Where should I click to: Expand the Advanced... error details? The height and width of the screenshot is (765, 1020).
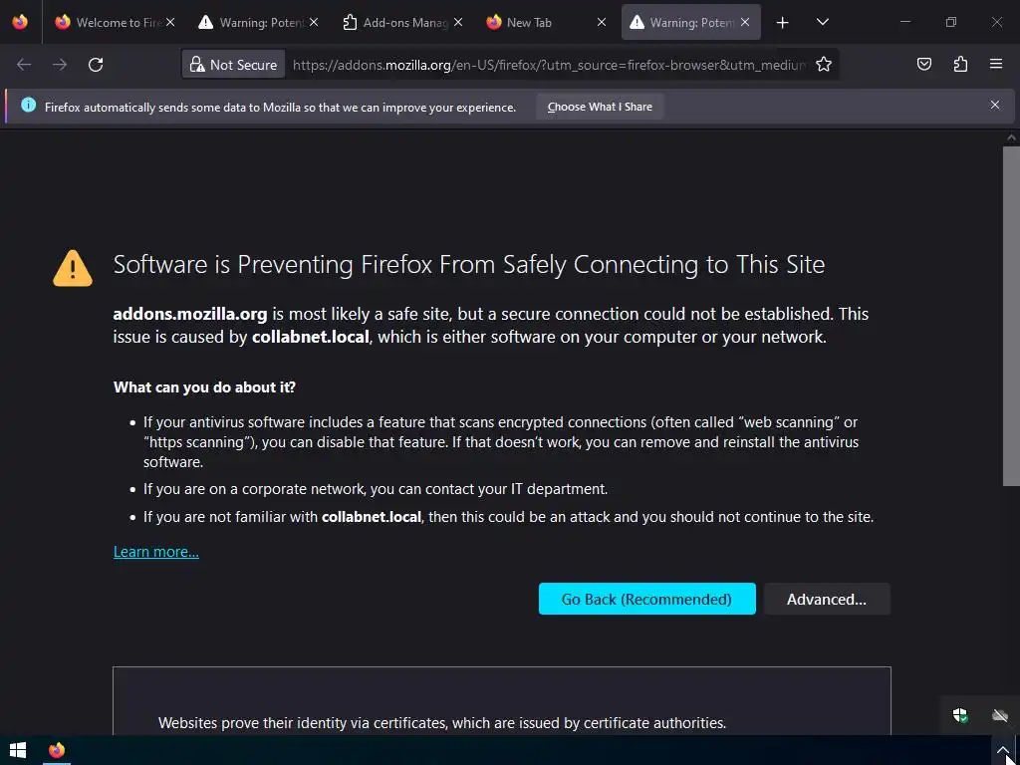[827, 599]
